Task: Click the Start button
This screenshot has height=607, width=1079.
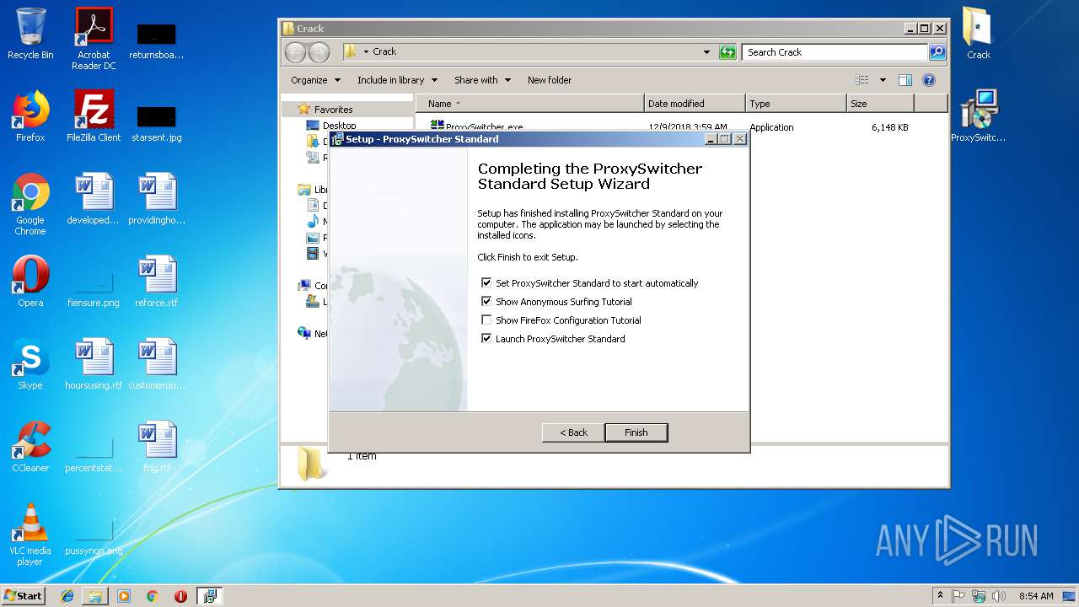Action: (24, 596)
